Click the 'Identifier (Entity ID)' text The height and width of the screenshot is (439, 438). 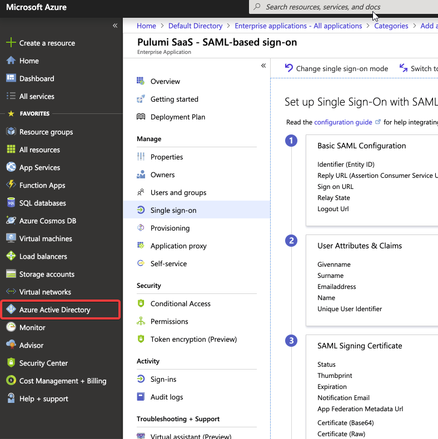pos(346,164)
